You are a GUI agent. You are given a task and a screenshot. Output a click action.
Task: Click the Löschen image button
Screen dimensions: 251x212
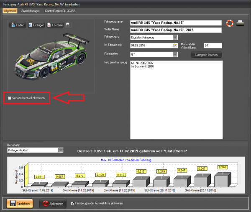click(55, 25)
